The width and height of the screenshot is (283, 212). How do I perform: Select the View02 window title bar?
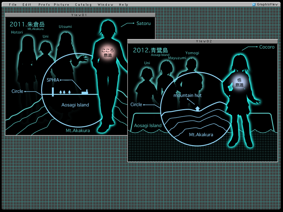203,41
